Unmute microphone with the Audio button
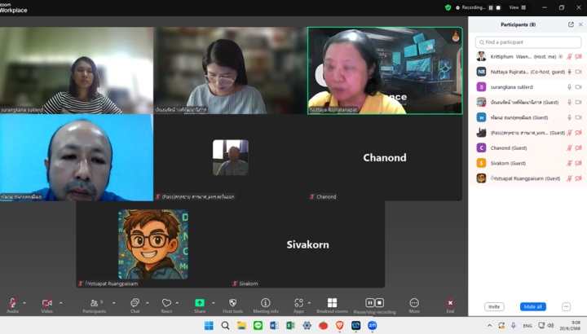This screenshot has width=587, height=334. 12,303
